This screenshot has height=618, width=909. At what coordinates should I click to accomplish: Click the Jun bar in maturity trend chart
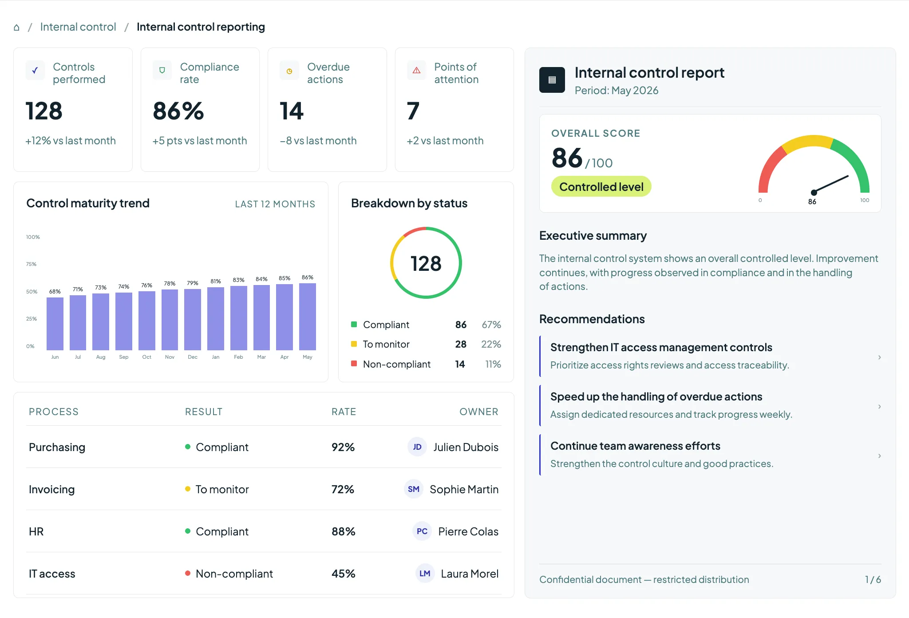pyautogui.click(x=55, y=324)
